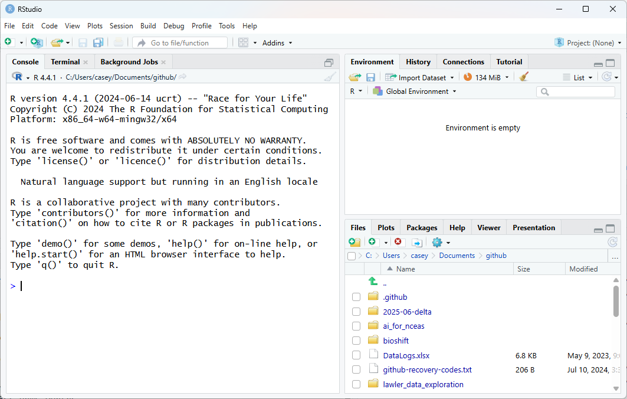The height and width of the screenshot is (399, 627).
Task: Switch to the Packages tab
Action: pos(422,228)
